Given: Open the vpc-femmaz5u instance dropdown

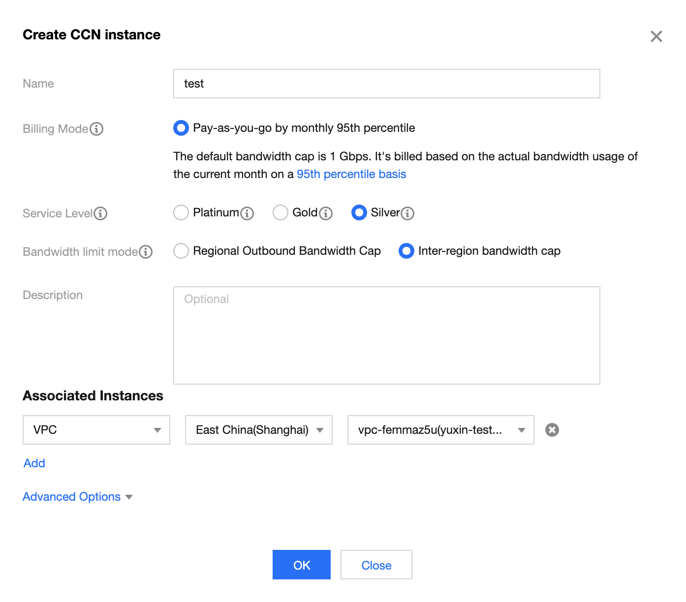Looking at the screenshot, I should [x=441, y=430].
